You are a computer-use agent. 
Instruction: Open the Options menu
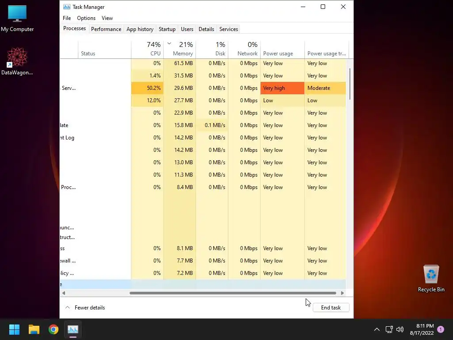[x=86, y=18]
